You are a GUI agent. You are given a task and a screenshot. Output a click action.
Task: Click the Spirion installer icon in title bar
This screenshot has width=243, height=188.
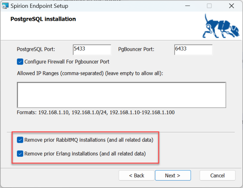pyautogui.click(x=6, y=6)
